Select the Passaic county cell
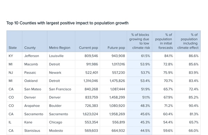Image resolution: width=208 pixels, height=135 pixels. (30, 73)
